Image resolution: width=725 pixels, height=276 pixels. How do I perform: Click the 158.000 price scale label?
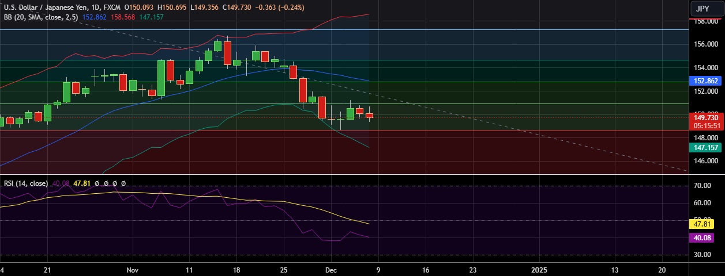click(x=706, y=21)
